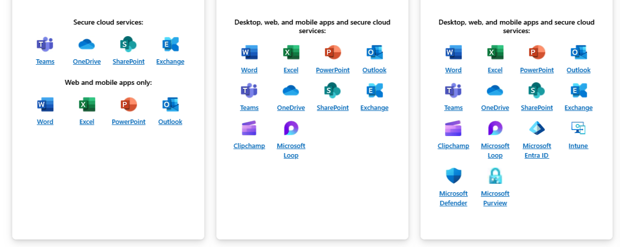Click the Word icon in the middle card
The width and height of the screenshot is (620, 247).
coord(249,52)
